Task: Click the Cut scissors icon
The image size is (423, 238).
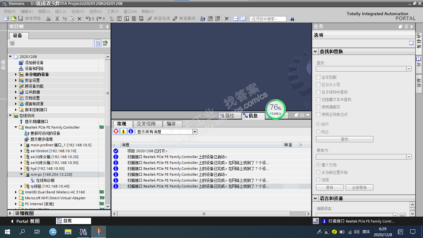Action: (x=57, y=19)
